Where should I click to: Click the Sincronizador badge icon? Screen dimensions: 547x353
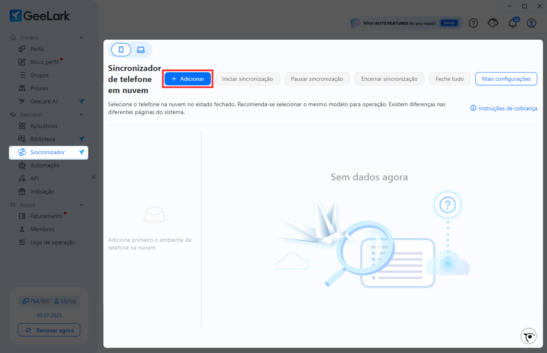click(x=82, y=152)
